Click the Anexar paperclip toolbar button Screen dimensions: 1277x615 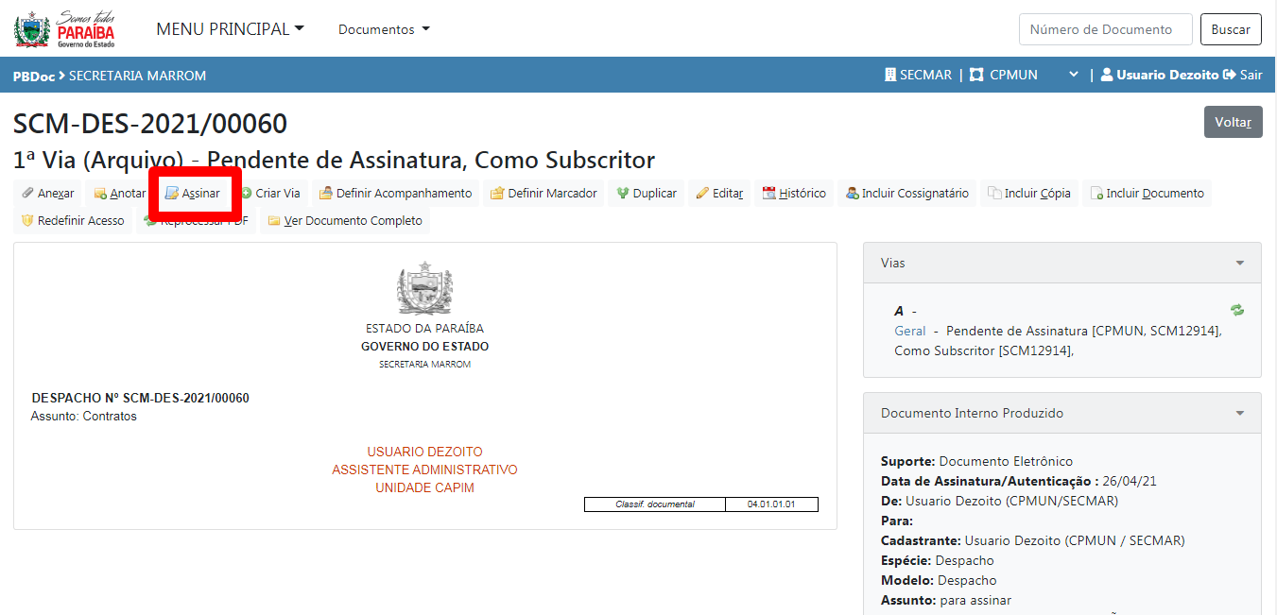point(48,194)
